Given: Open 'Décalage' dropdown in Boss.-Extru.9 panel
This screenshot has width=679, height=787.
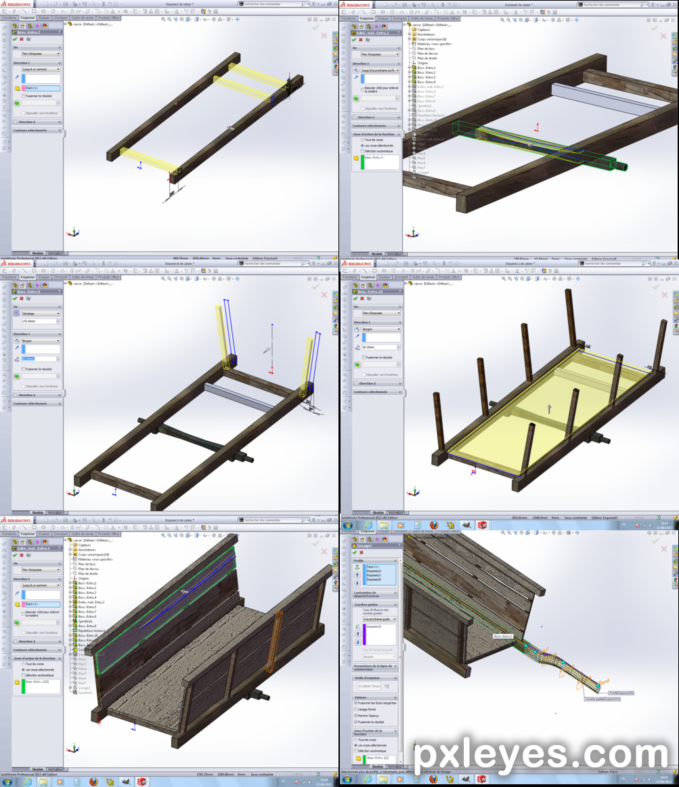Looking at the screenshot, I should point(41,313).
